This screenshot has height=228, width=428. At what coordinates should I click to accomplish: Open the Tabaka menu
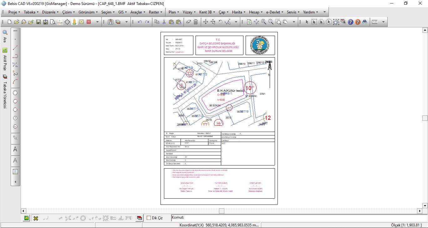pyautogui.click(x=31, y=12)
